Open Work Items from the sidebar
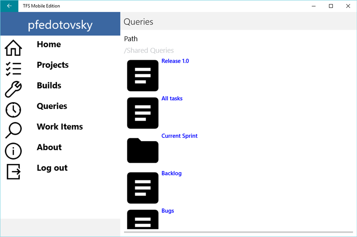This screenshot has height=237, width=357. pos(60,127)
